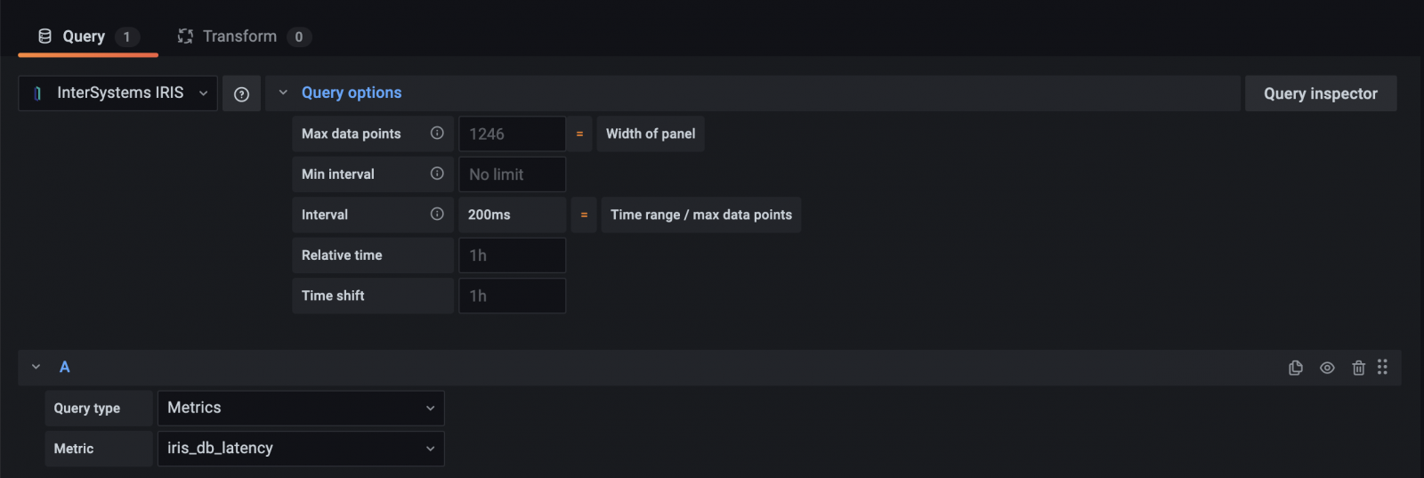Click the Interval info icon
This screenshot has height=478, width=1424.
pos(437,215)
